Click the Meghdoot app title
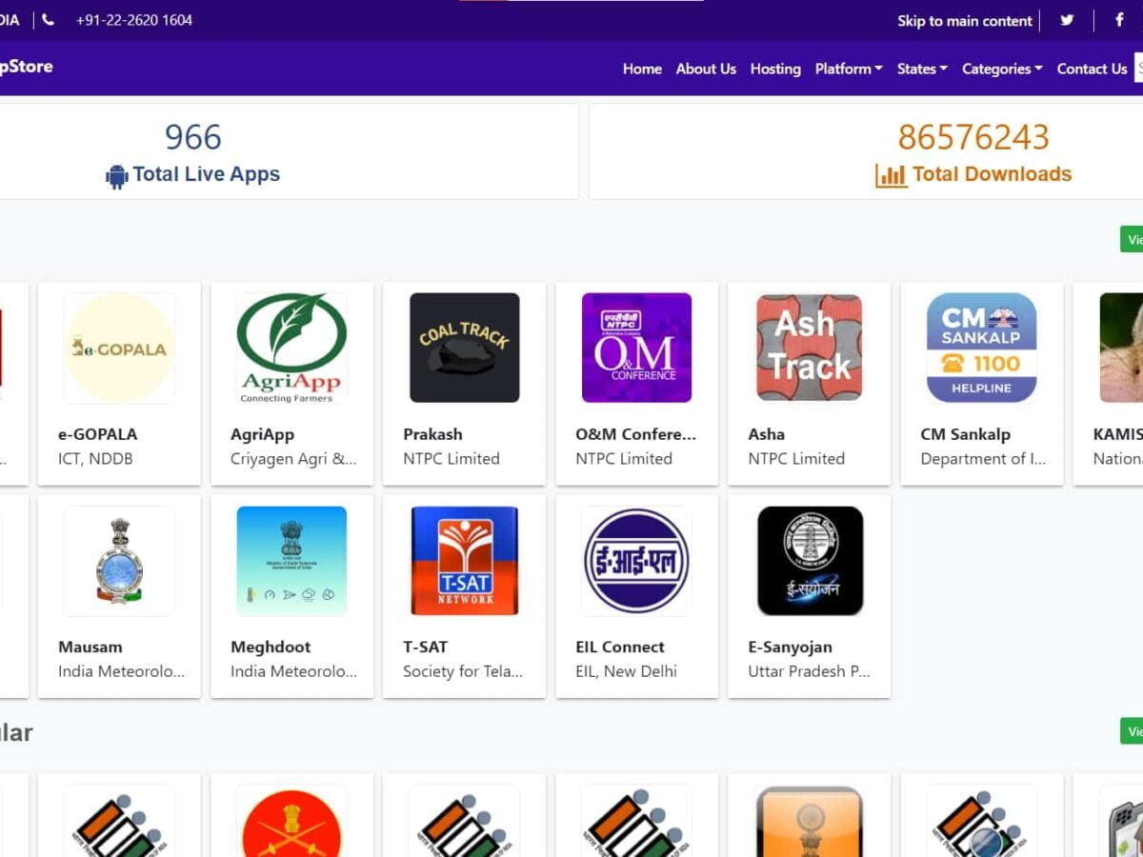1143x857 pixels. [x=271, y=648]
